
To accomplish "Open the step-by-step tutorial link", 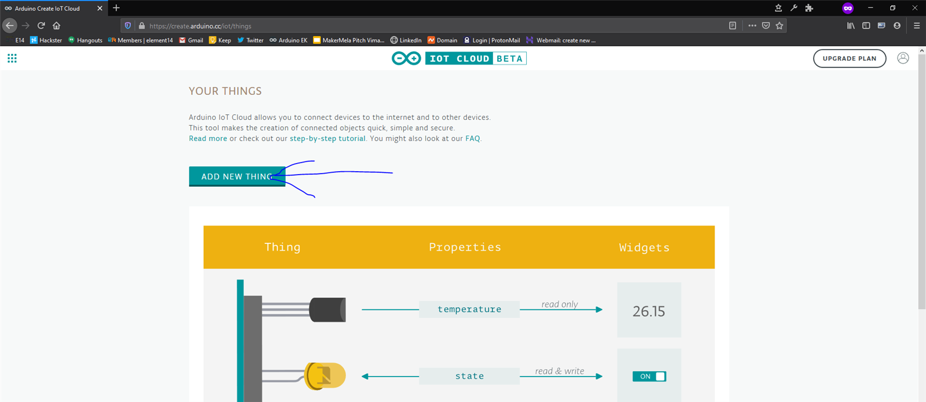I will click(x=327, y=138).
